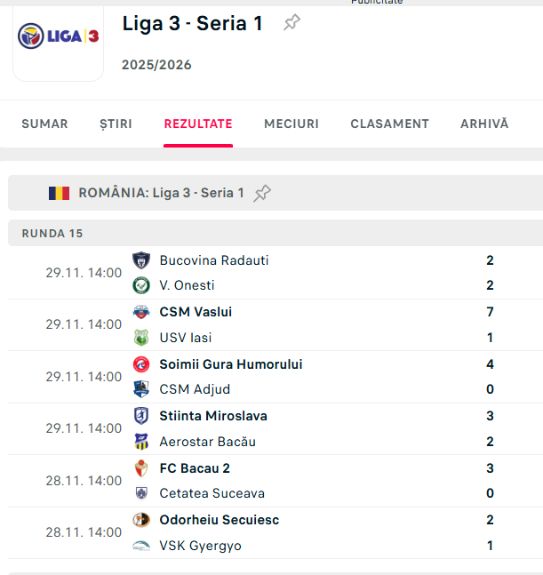Click the Soimii Gura Humorului crest

point(141,364)
